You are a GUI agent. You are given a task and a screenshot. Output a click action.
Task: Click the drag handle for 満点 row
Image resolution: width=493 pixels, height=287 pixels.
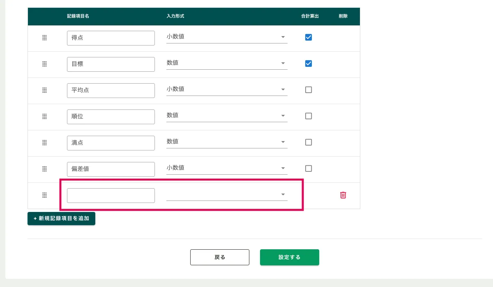[44, 143]
